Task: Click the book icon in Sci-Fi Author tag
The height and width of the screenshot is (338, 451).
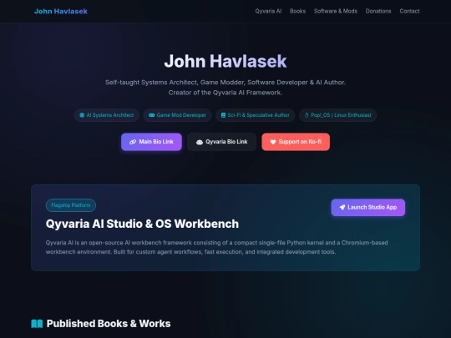Action: (x=223, y=115)
